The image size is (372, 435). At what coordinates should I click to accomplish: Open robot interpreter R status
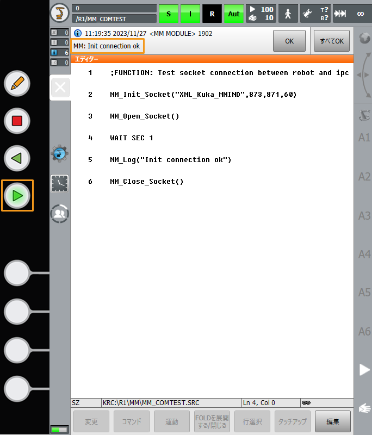(212, 14)
